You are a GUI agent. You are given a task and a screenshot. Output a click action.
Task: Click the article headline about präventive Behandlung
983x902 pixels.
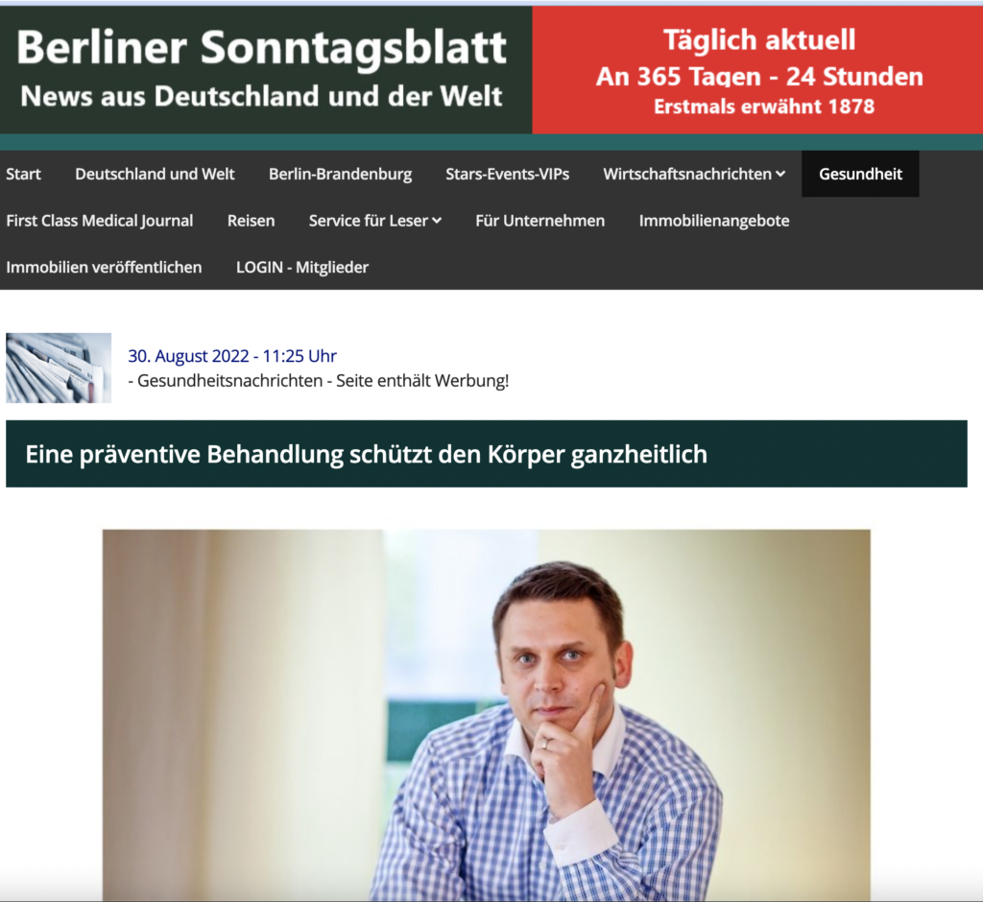(366, 454)
